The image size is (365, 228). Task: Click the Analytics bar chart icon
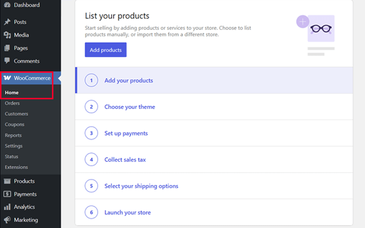(7, 207)
